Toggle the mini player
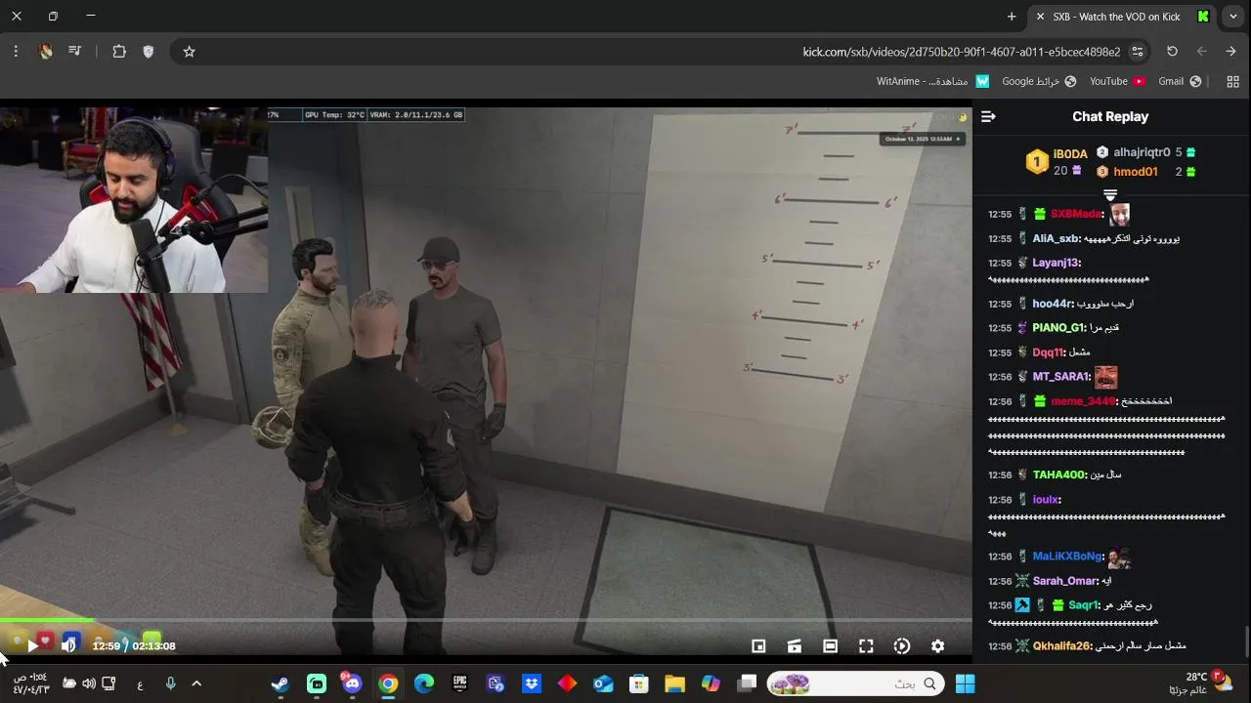Screen dimensions: 1251x703 (x=758, y=646)
